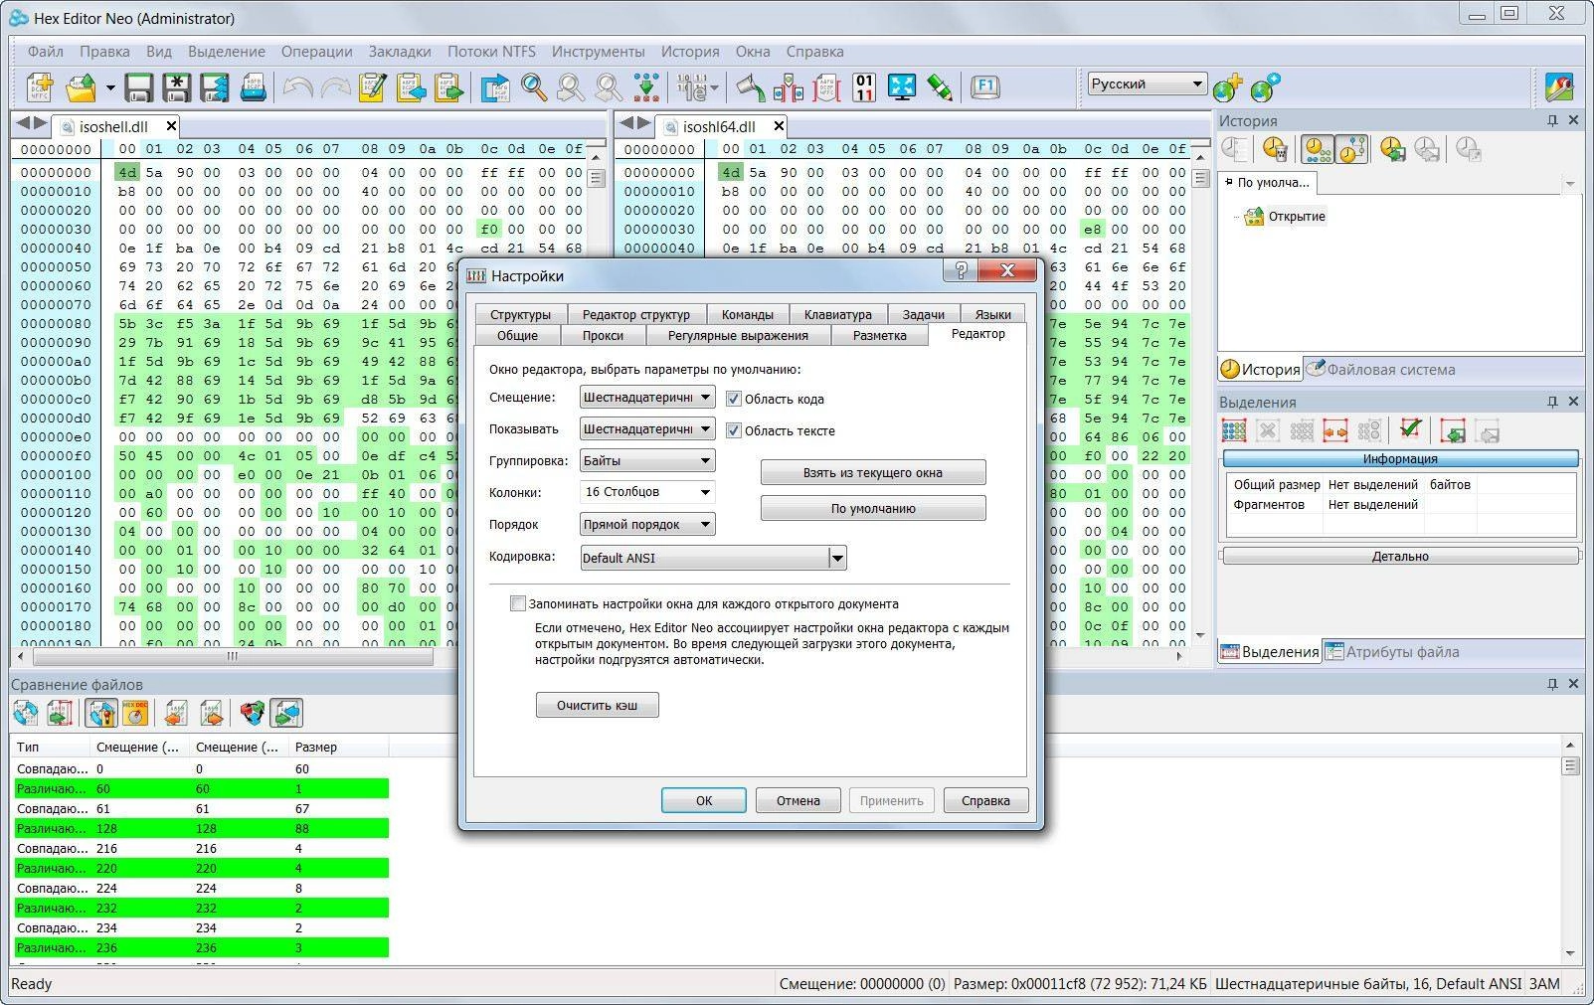Viewport: 1594px width, 1005px height.
Task: Click the Справка button in dialog
Action: pos(985,800)
